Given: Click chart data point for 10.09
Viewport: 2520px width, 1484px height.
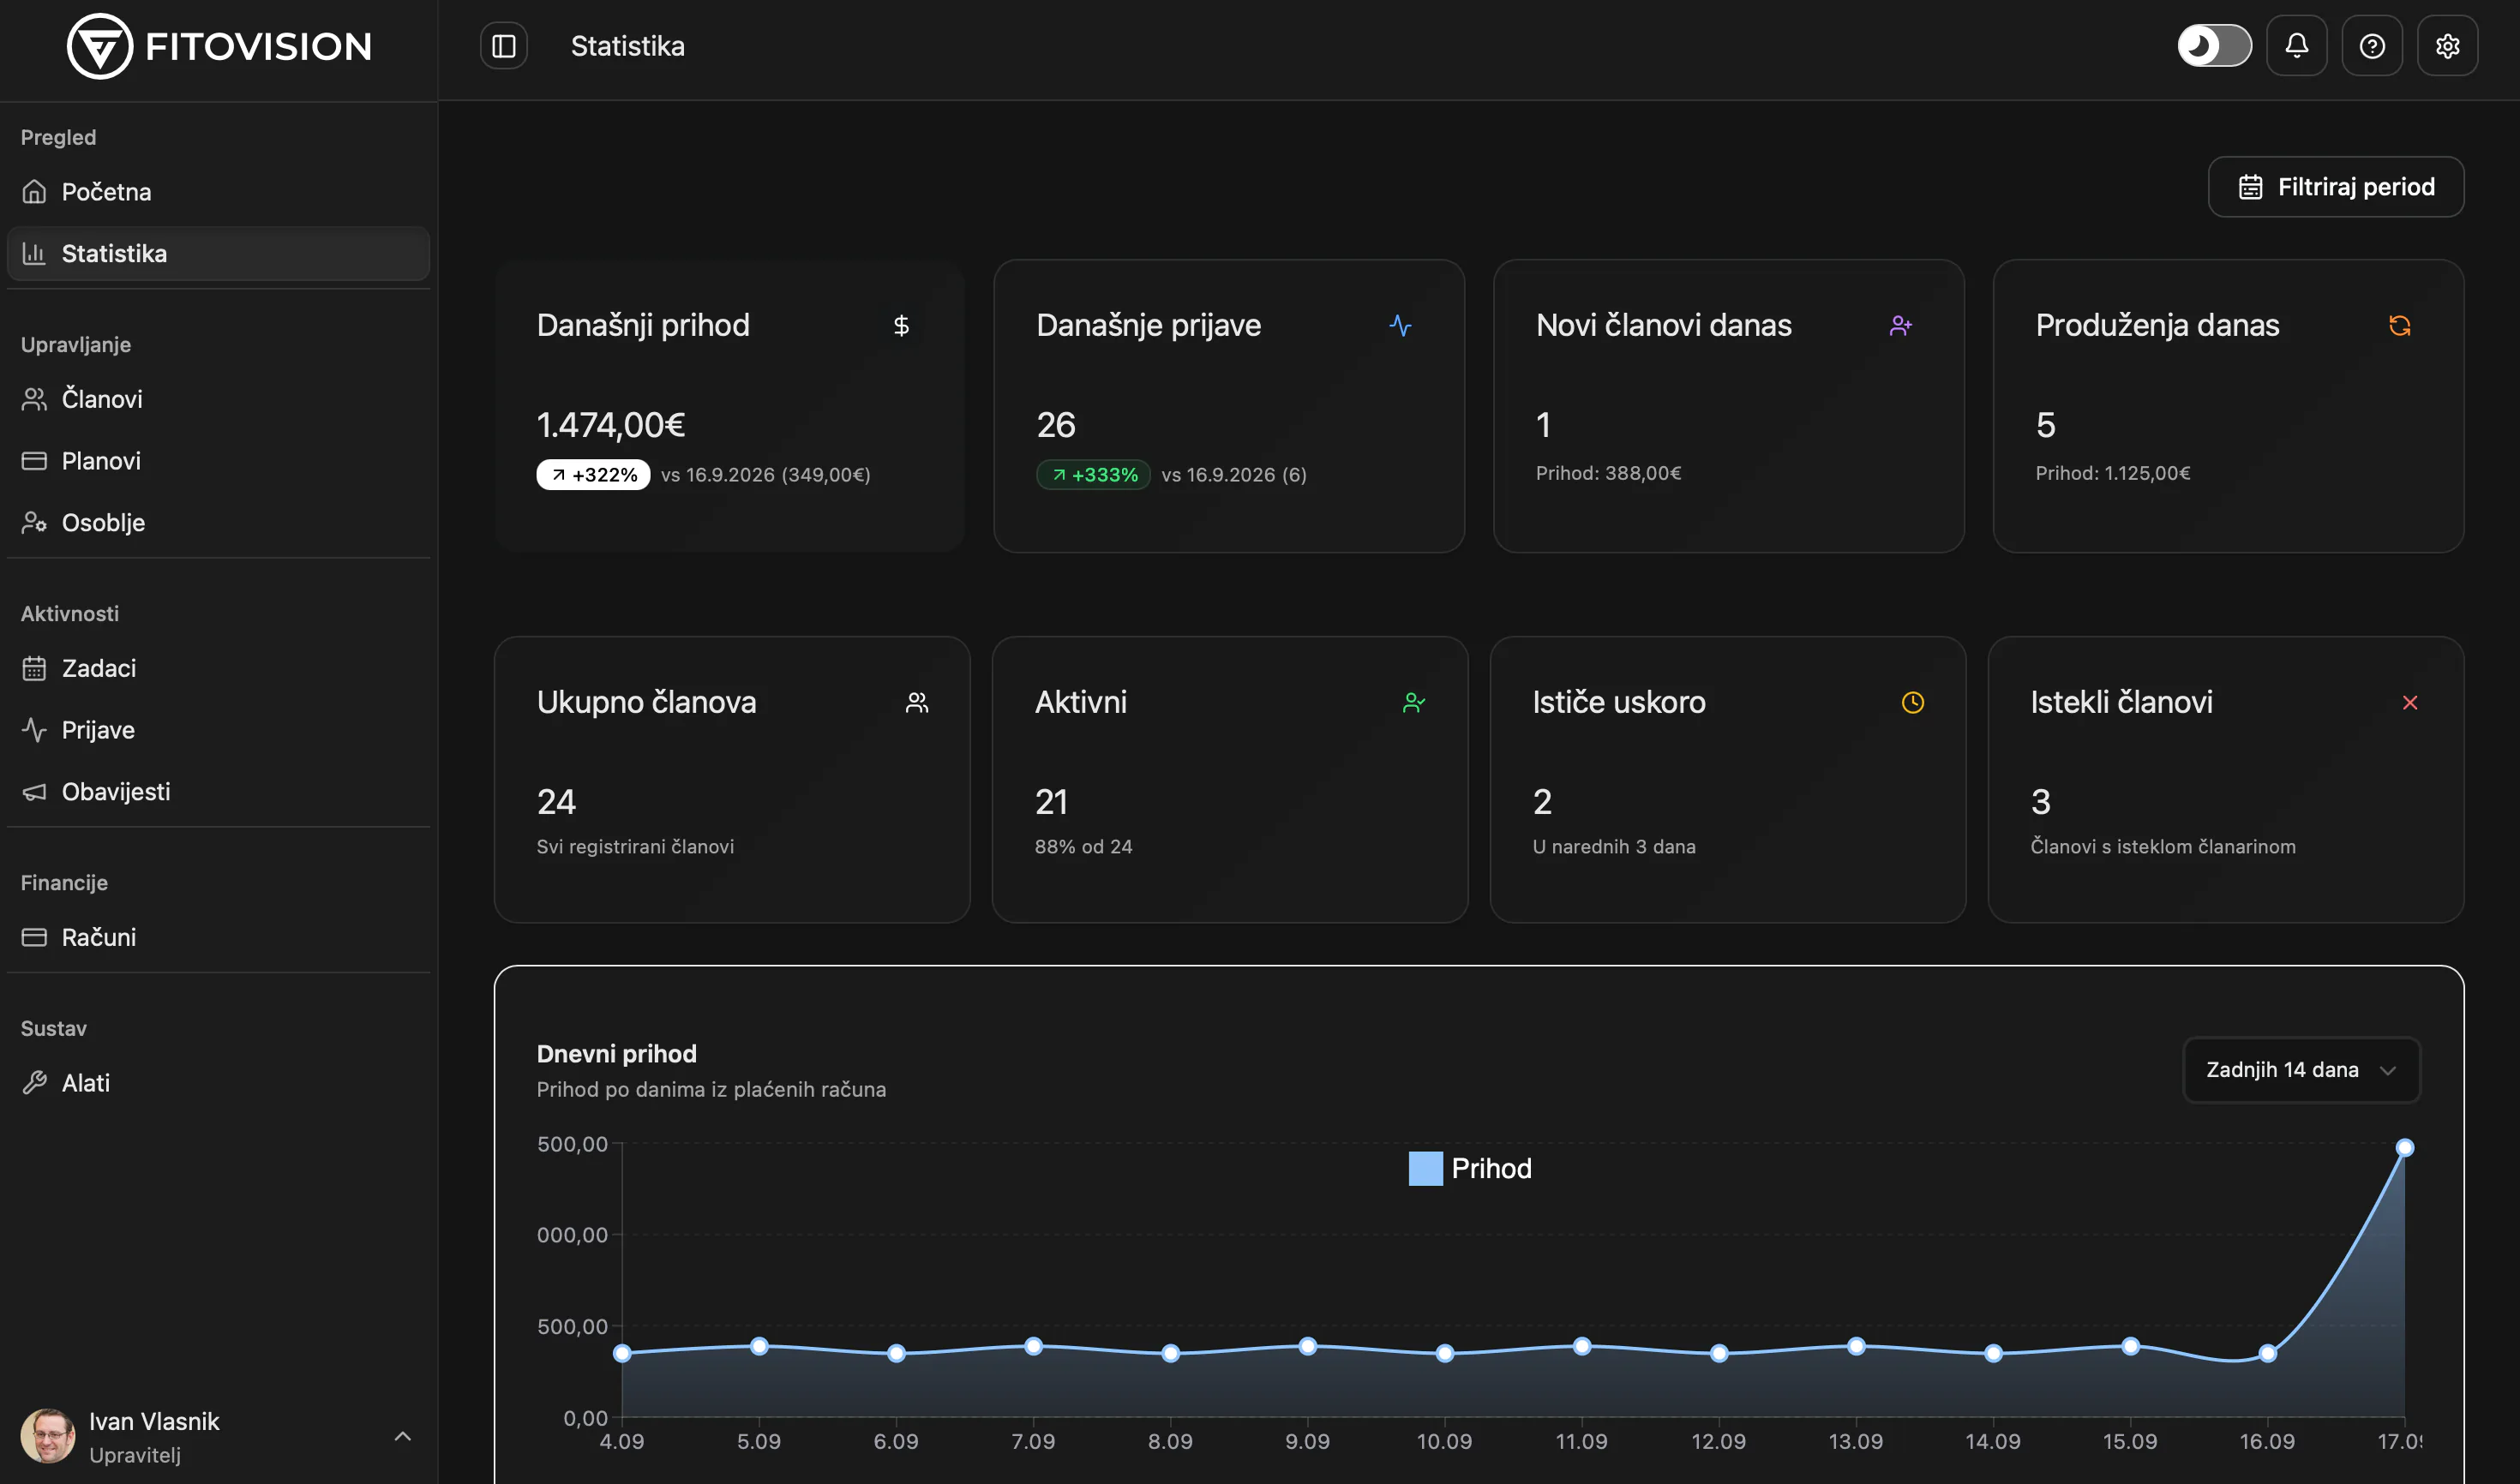Looking at the screenshot, I should click(1444, 1354).
